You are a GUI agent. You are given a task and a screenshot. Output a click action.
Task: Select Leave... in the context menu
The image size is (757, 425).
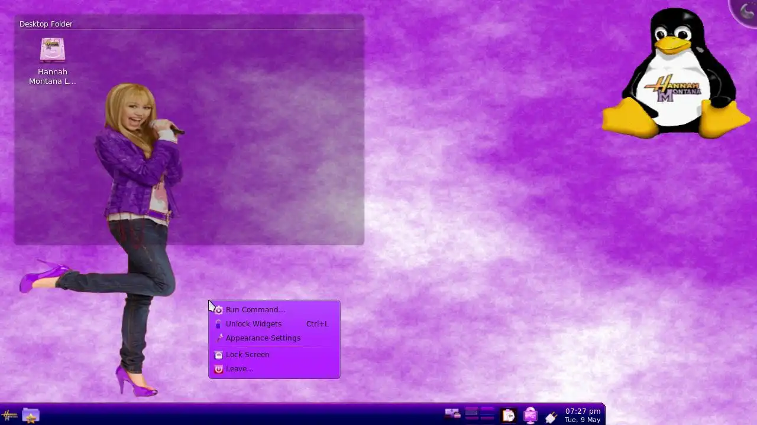[x=274, y=368]
